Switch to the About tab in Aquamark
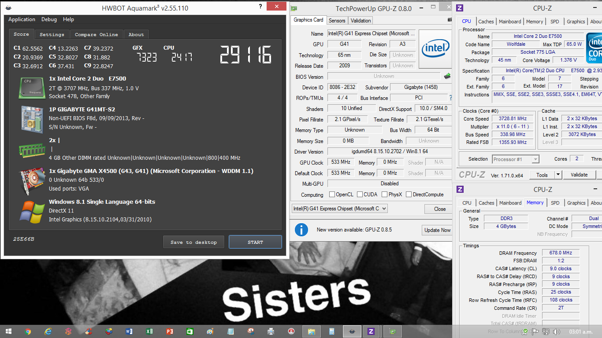Viewport: 602px width, 338px height. tap(136, 34)
